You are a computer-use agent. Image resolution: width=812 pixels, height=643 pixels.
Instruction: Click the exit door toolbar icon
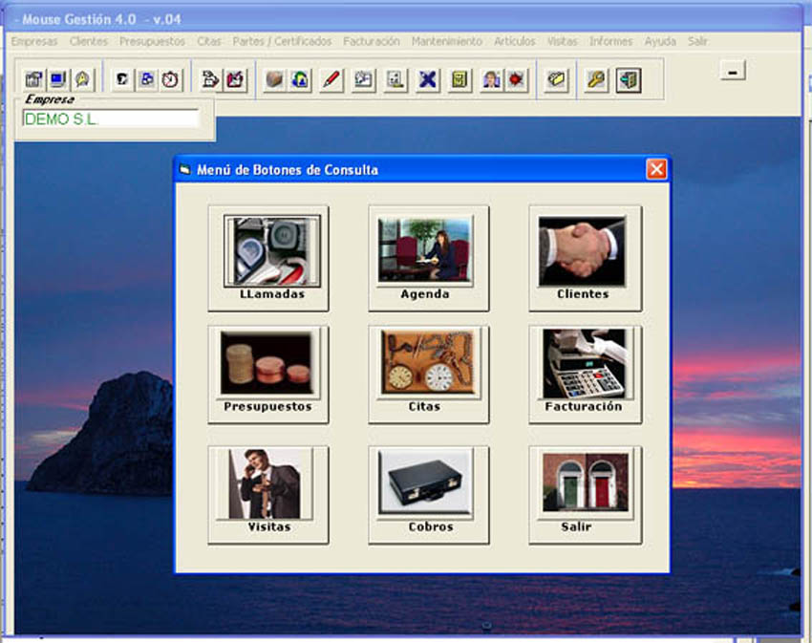628,80
